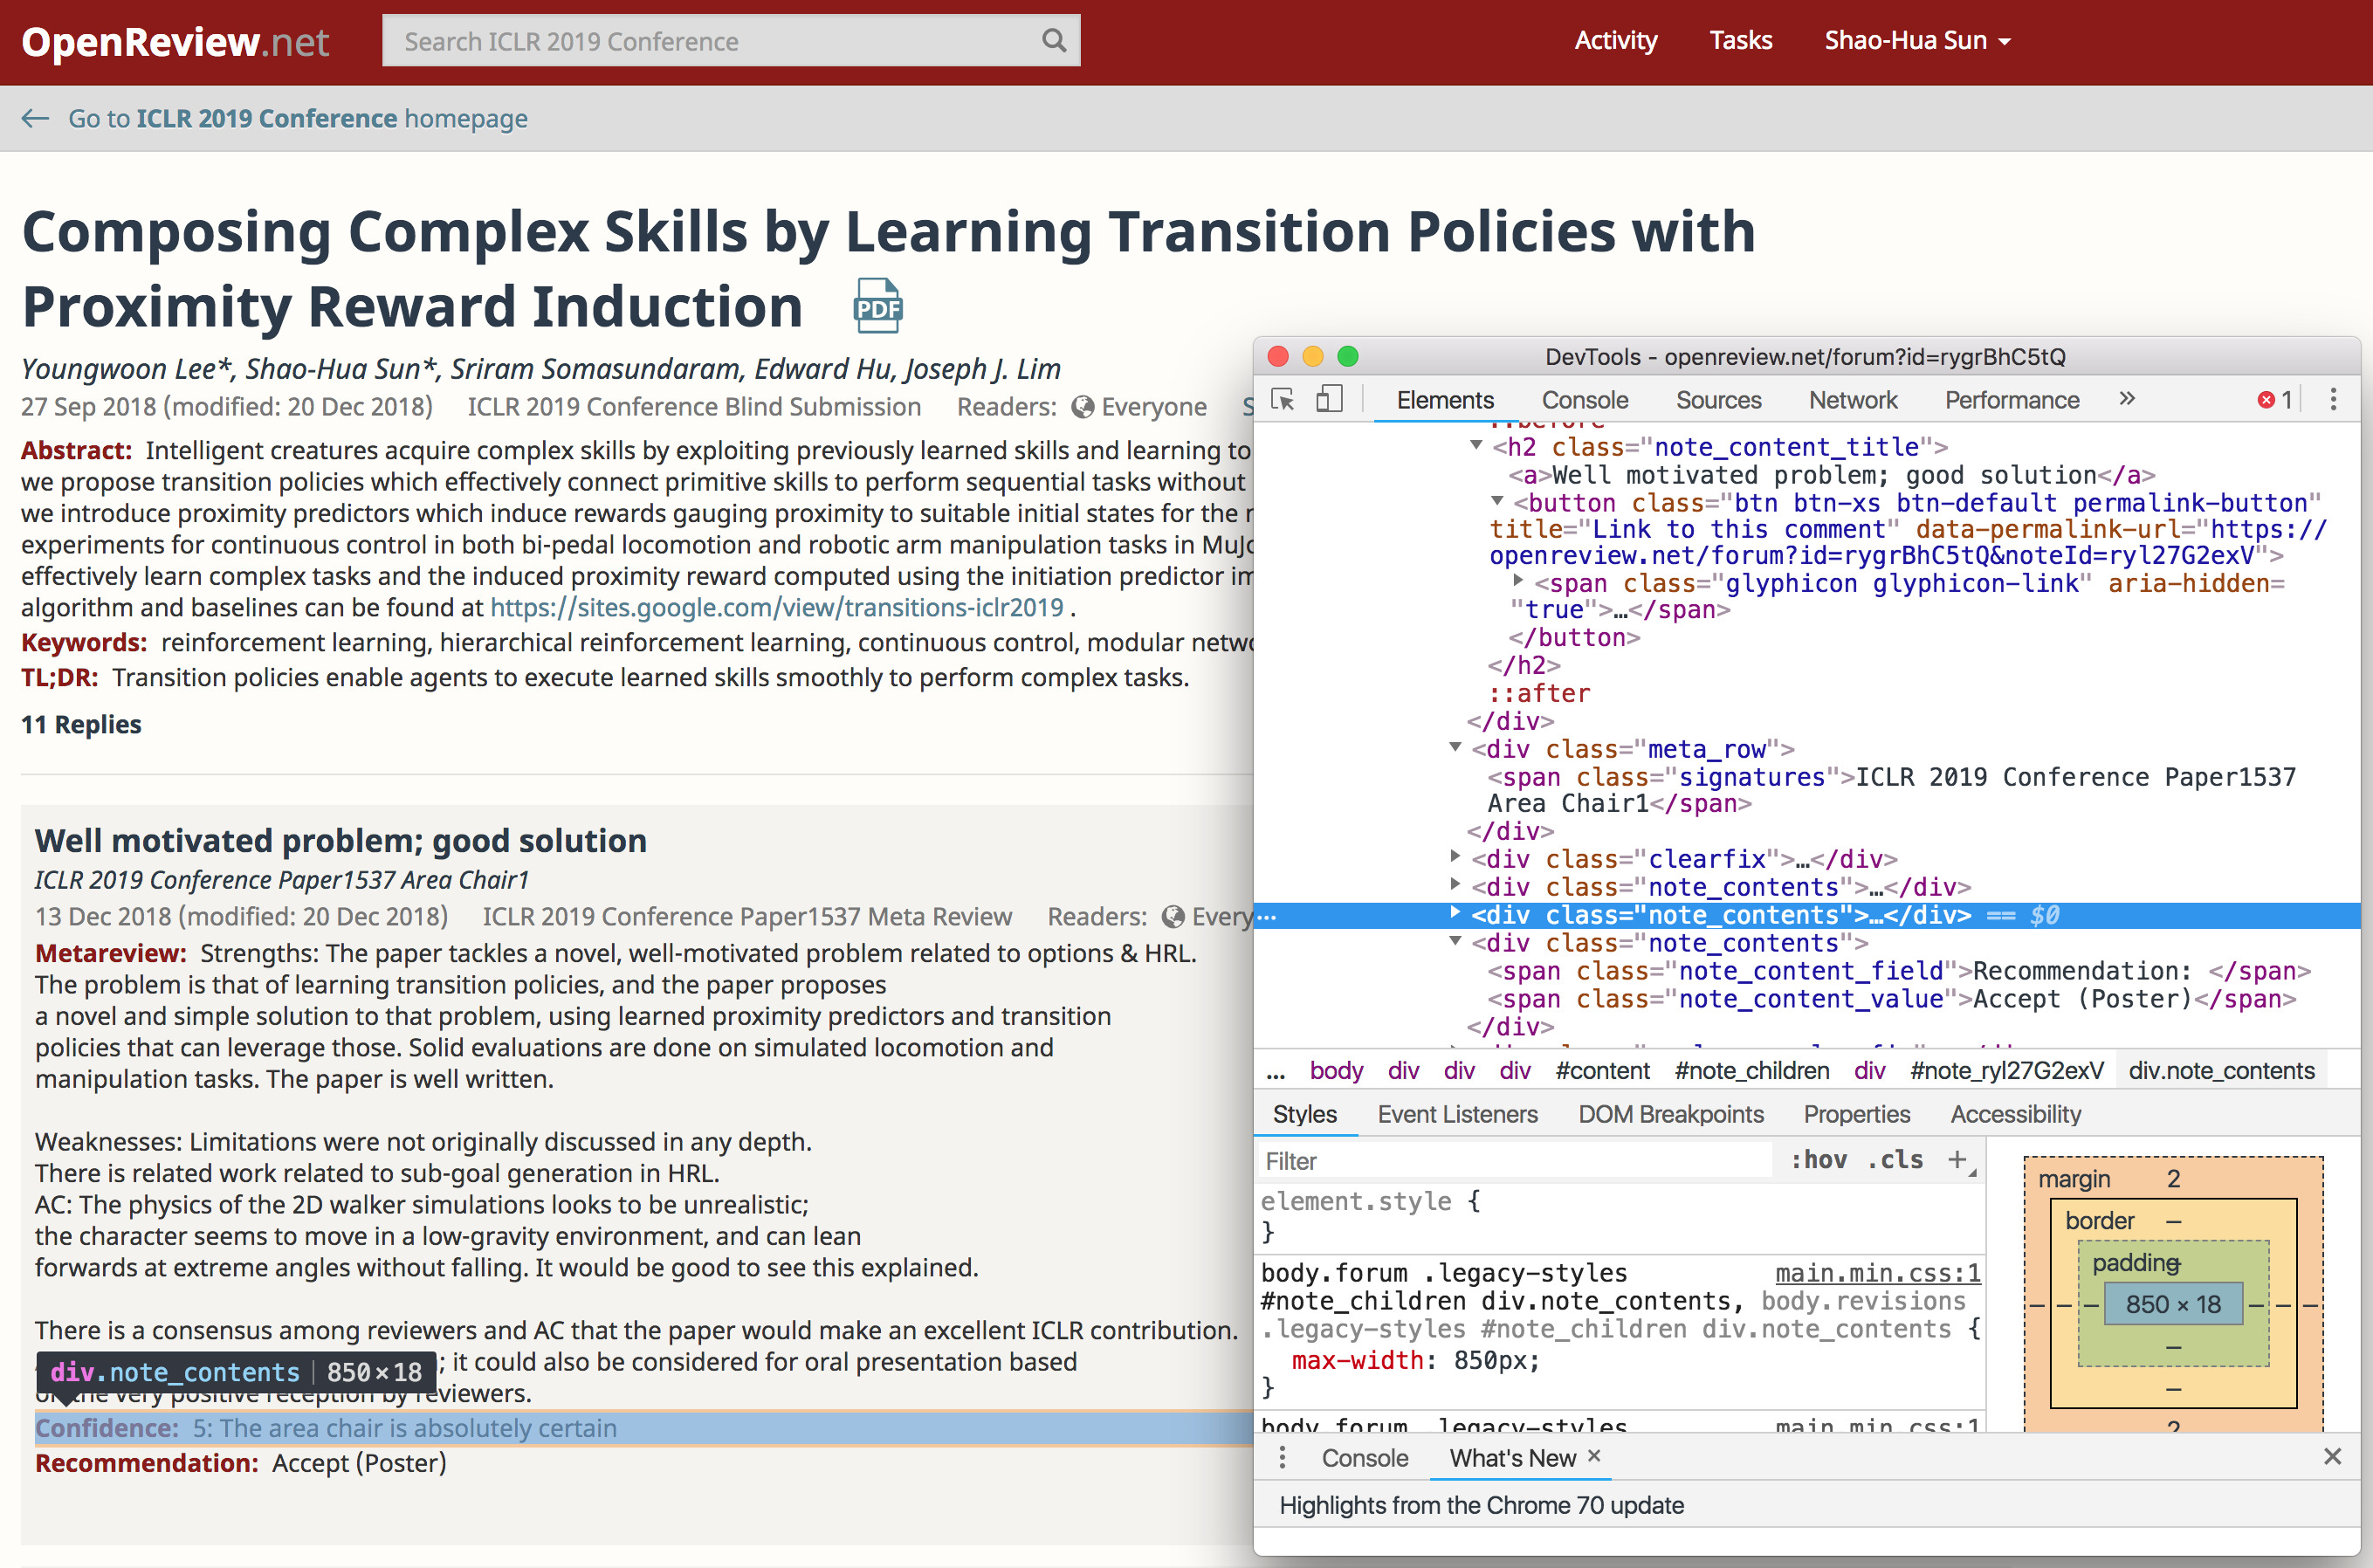Open the Event Listeners tab
This screenshot has width=2373, height=1568.
1457,1114
